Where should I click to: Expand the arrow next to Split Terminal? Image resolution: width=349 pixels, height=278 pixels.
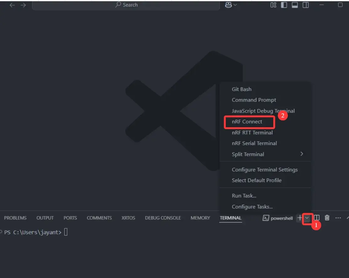pos(302,154)
